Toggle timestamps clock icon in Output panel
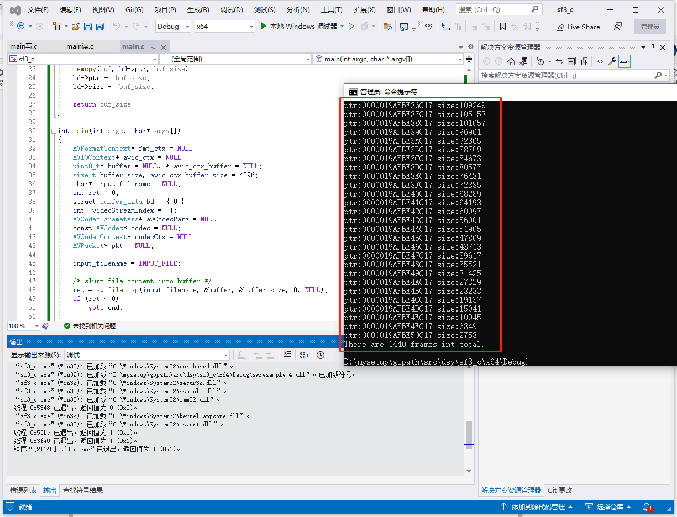The width and height of the screenshot is (677, 517). [321, 355]
